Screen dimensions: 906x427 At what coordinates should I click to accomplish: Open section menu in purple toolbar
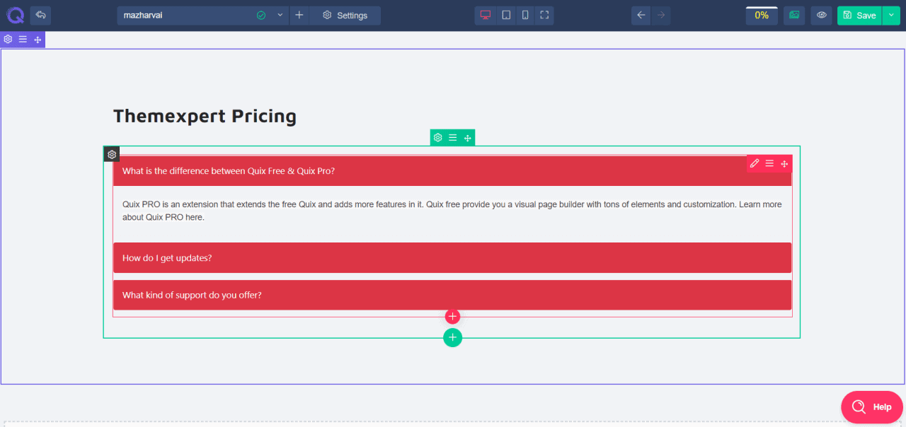[x=23, y=40]
